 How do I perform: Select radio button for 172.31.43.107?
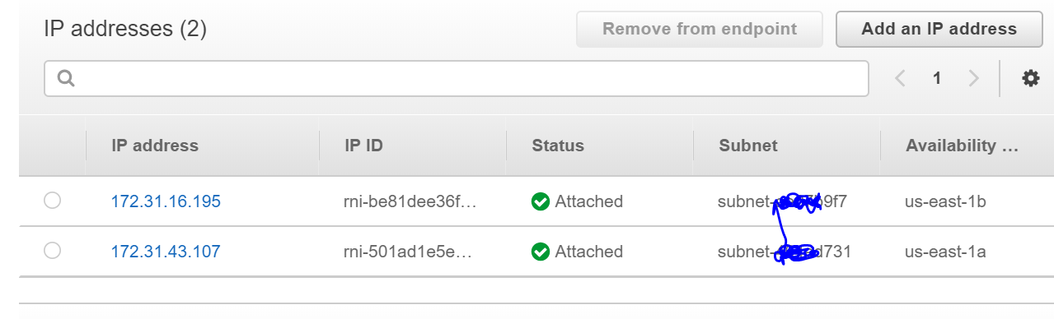[52, 251]
